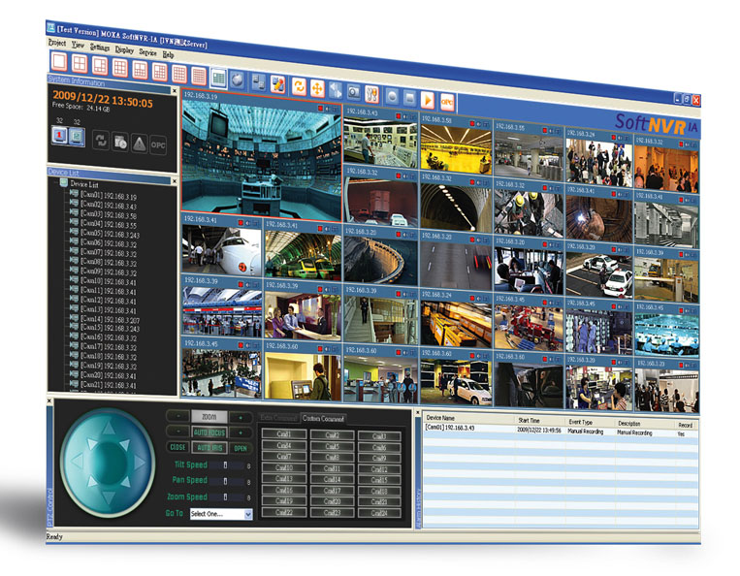Select [Cam14] 192.168.3.207 in device tree
The image size is (740, 576).
click(x=110, y=319)
